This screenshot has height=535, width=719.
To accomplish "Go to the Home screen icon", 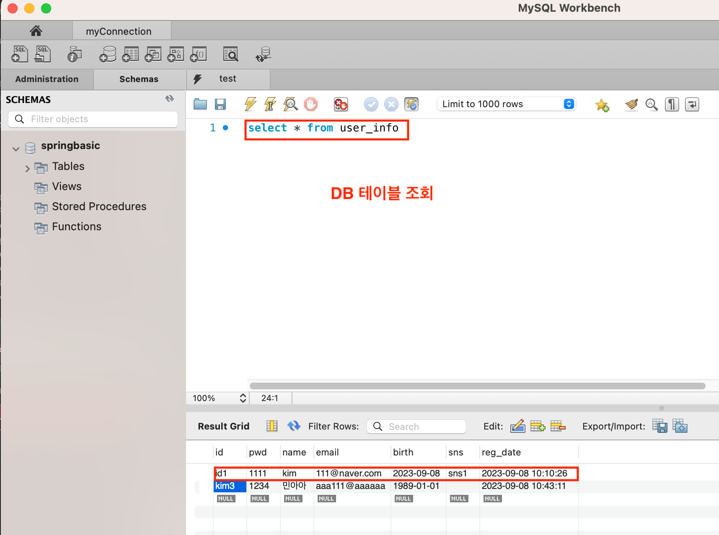I will pyautogui.click(x=36, y=31).
